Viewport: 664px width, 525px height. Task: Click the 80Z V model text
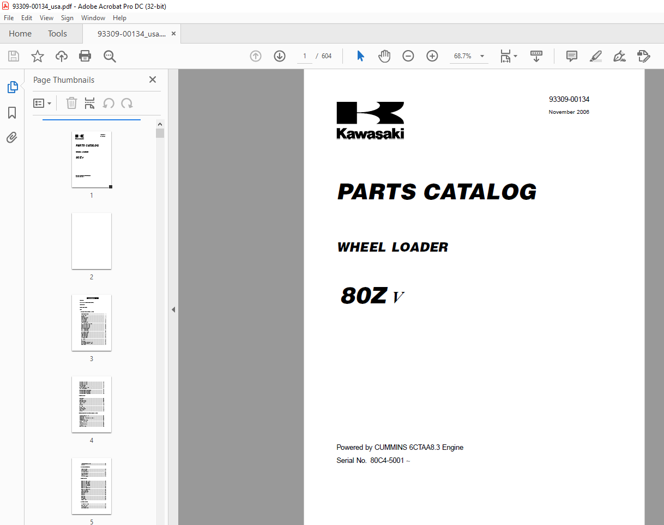click(372, 296)
